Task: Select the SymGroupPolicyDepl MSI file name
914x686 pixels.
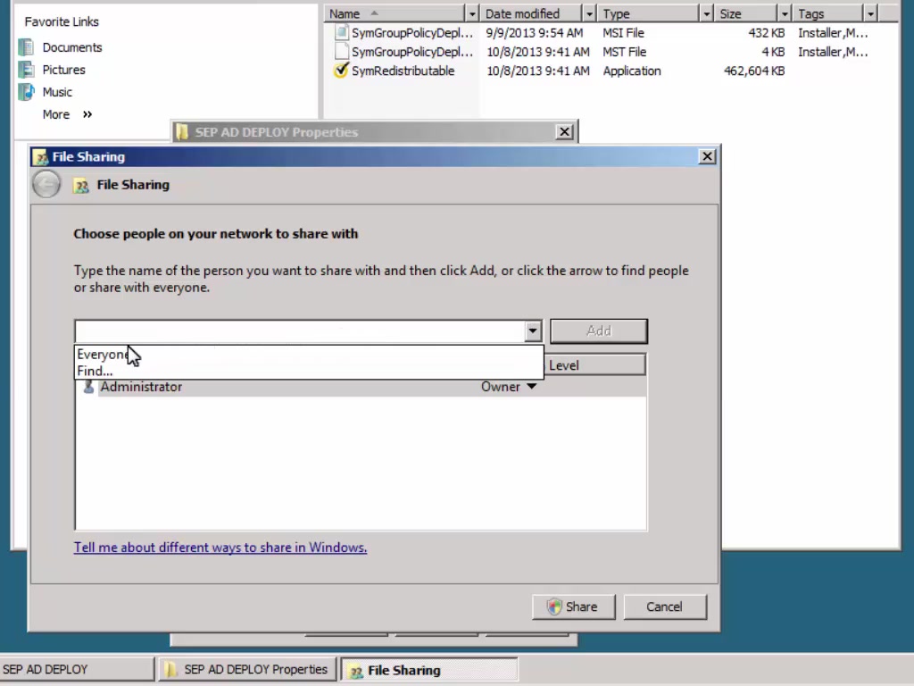Action: click(412, 33)
